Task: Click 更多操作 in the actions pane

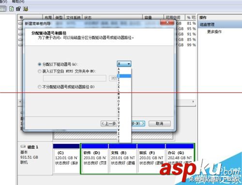Action: click(x=214, y=31)
